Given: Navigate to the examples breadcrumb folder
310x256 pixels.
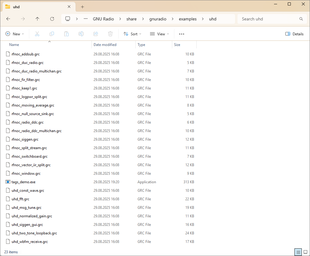Looking at the screenshot, I should click(187, 19).
